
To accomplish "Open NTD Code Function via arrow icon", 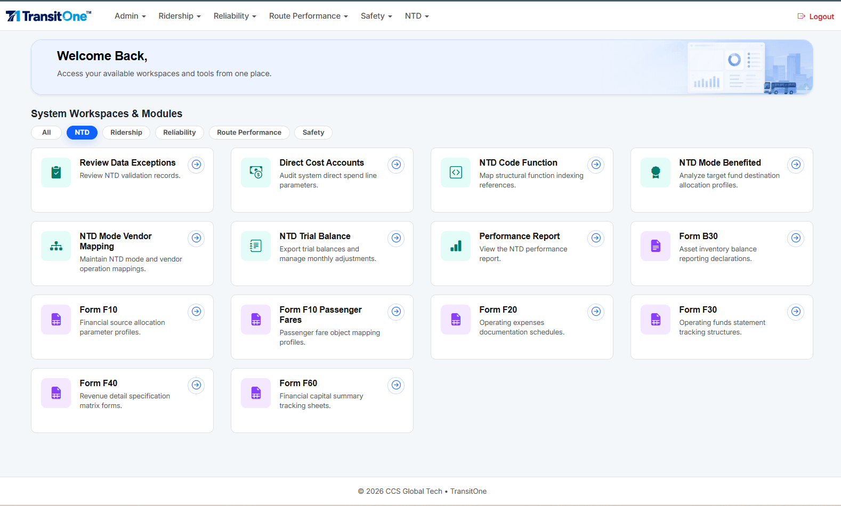I will pyautogui.click(x=596, y=165).
